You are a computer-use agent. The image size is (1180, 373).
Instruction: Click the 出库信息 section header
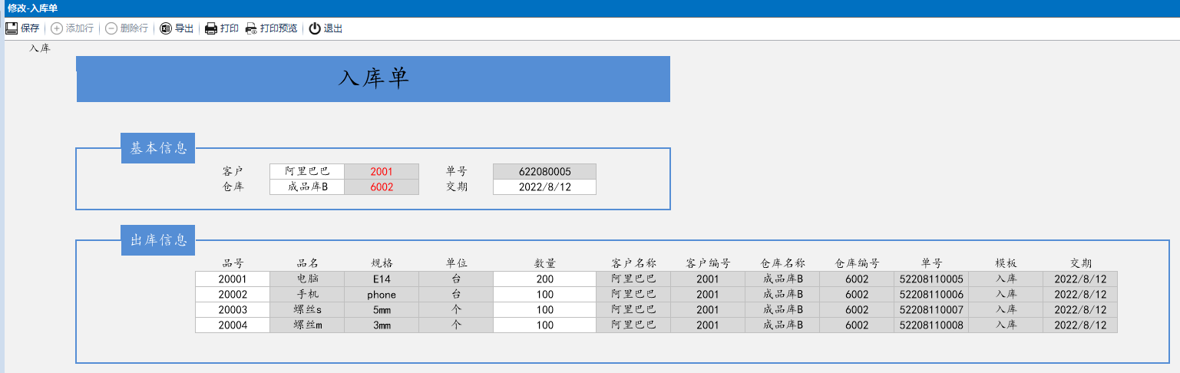(158, 240)
